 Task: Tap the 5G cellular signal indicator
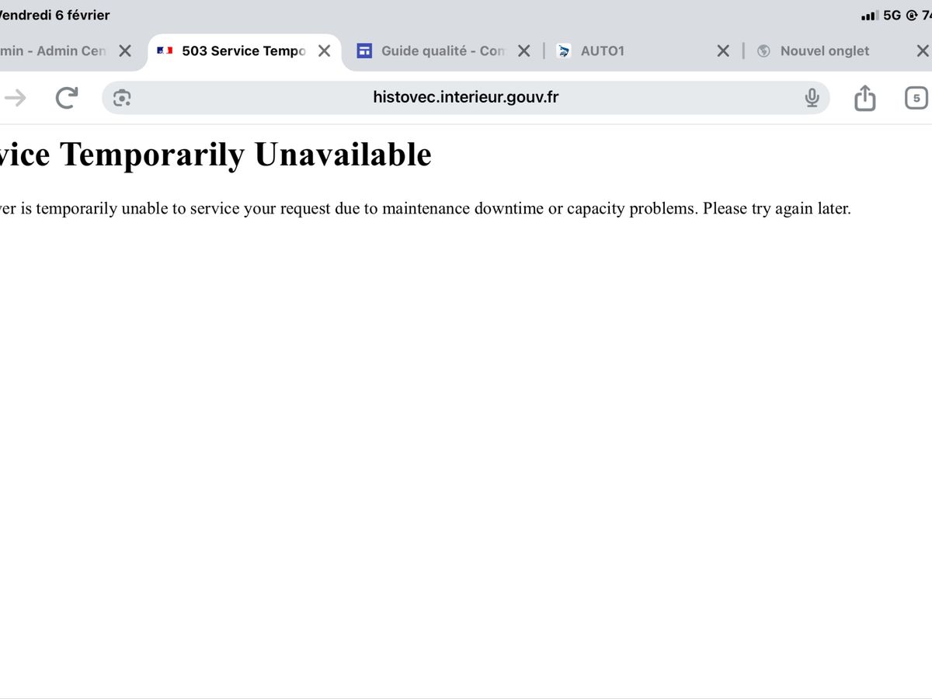(882, 15)
